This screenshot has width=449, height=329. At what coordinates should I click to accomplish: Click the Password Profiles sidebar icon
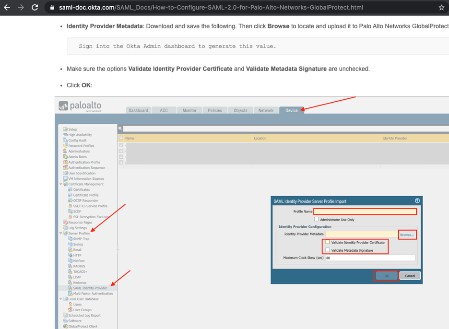tap(65, 145)
